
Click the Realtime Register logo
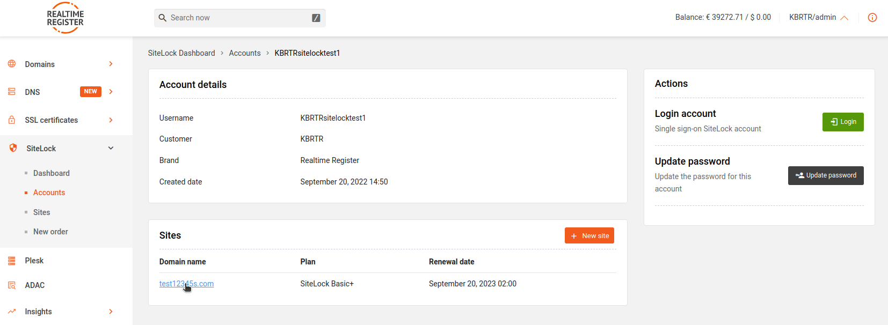point(65,18)
